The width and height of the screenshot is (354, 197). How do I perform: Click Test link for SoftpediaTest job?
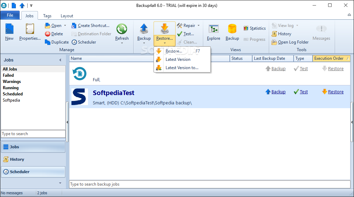[x=304, y=92]
